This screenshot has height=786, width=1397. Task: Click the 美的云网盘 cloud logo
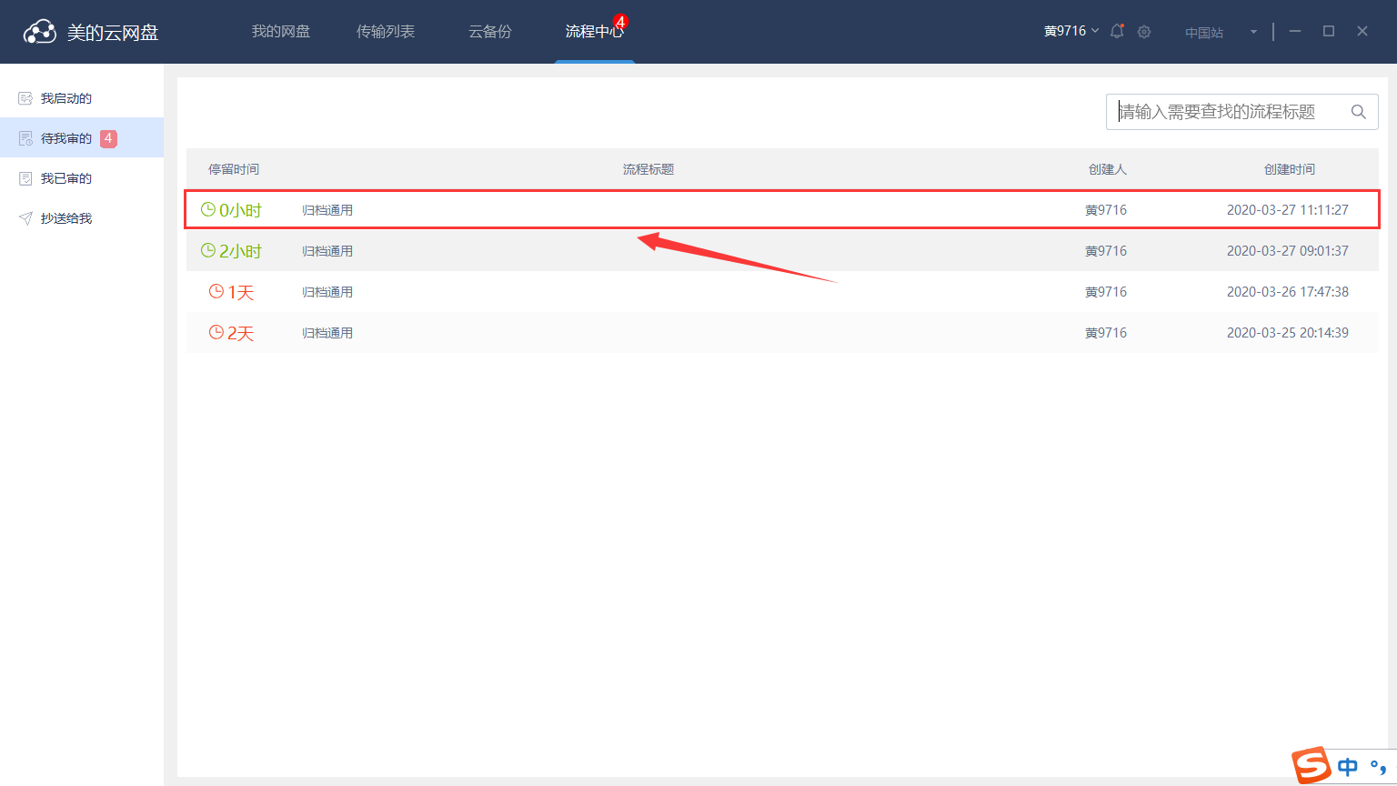pos(39,32)
